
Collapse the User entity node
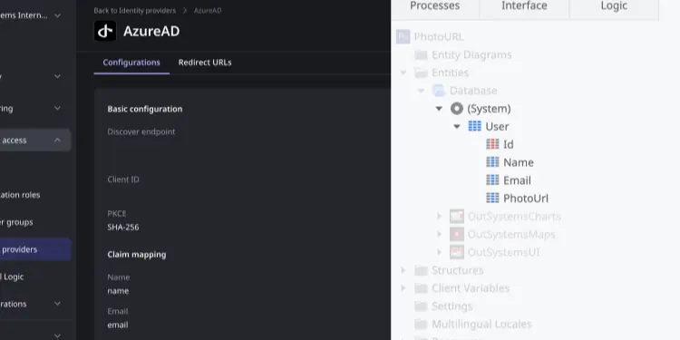(457, 127)
